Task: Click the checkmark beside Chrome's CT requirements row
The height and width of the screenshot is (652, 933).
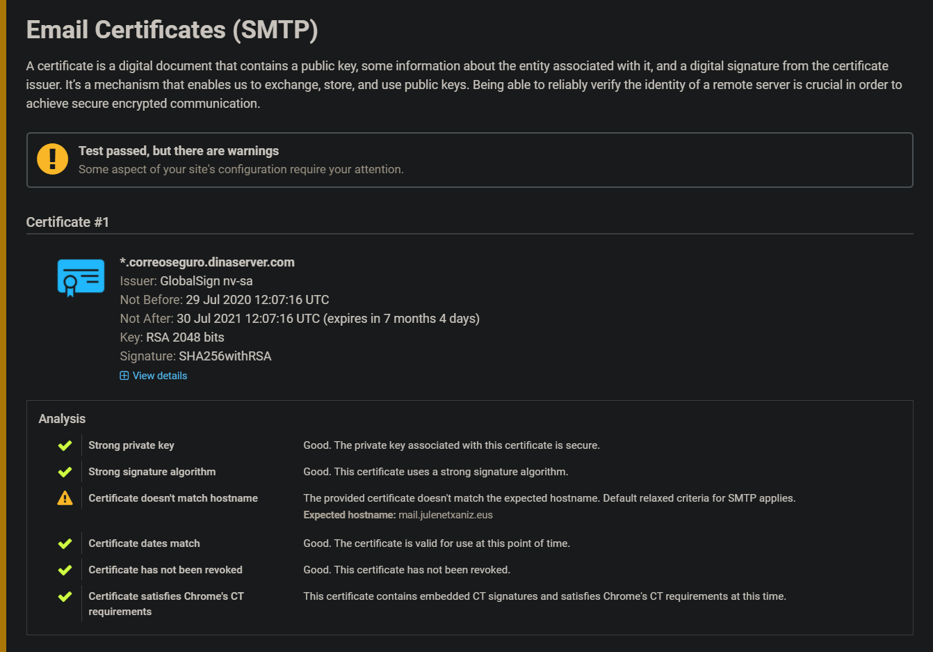Action: (x=65, y=596)
